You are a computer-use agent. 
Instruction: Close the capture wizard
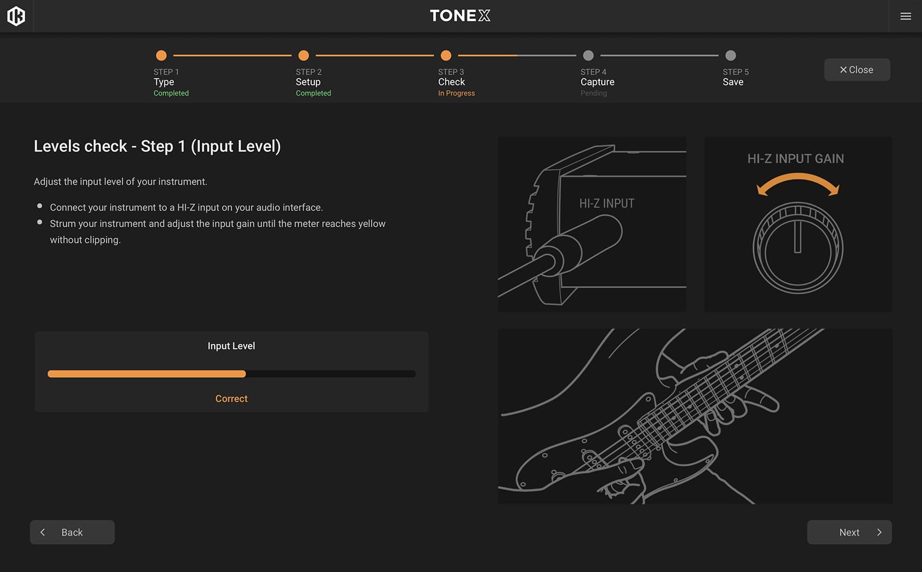pyautogui.click(x=857, y=70)
